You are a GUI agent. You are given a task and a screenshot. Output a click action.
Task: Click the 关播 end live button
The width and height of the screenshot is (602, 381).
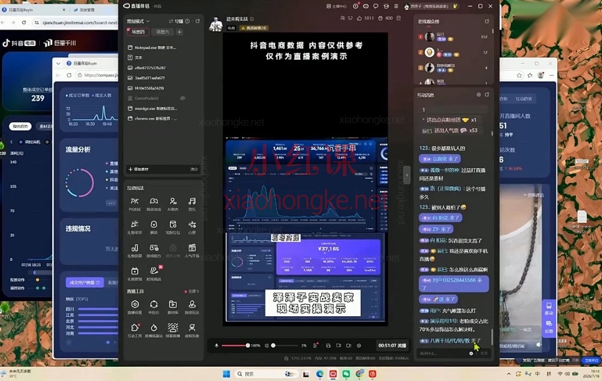tap(392, 346)
